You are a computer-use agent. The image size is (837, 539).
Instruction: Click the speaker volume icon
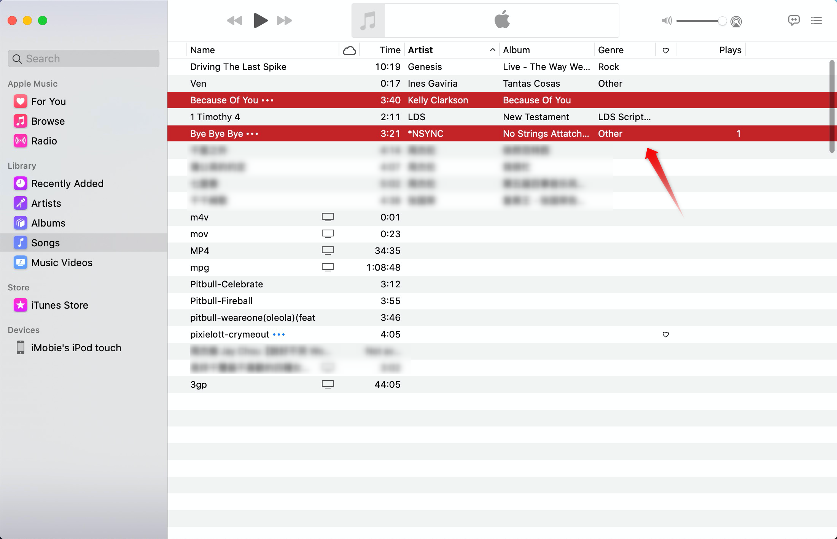coord(667,21)
